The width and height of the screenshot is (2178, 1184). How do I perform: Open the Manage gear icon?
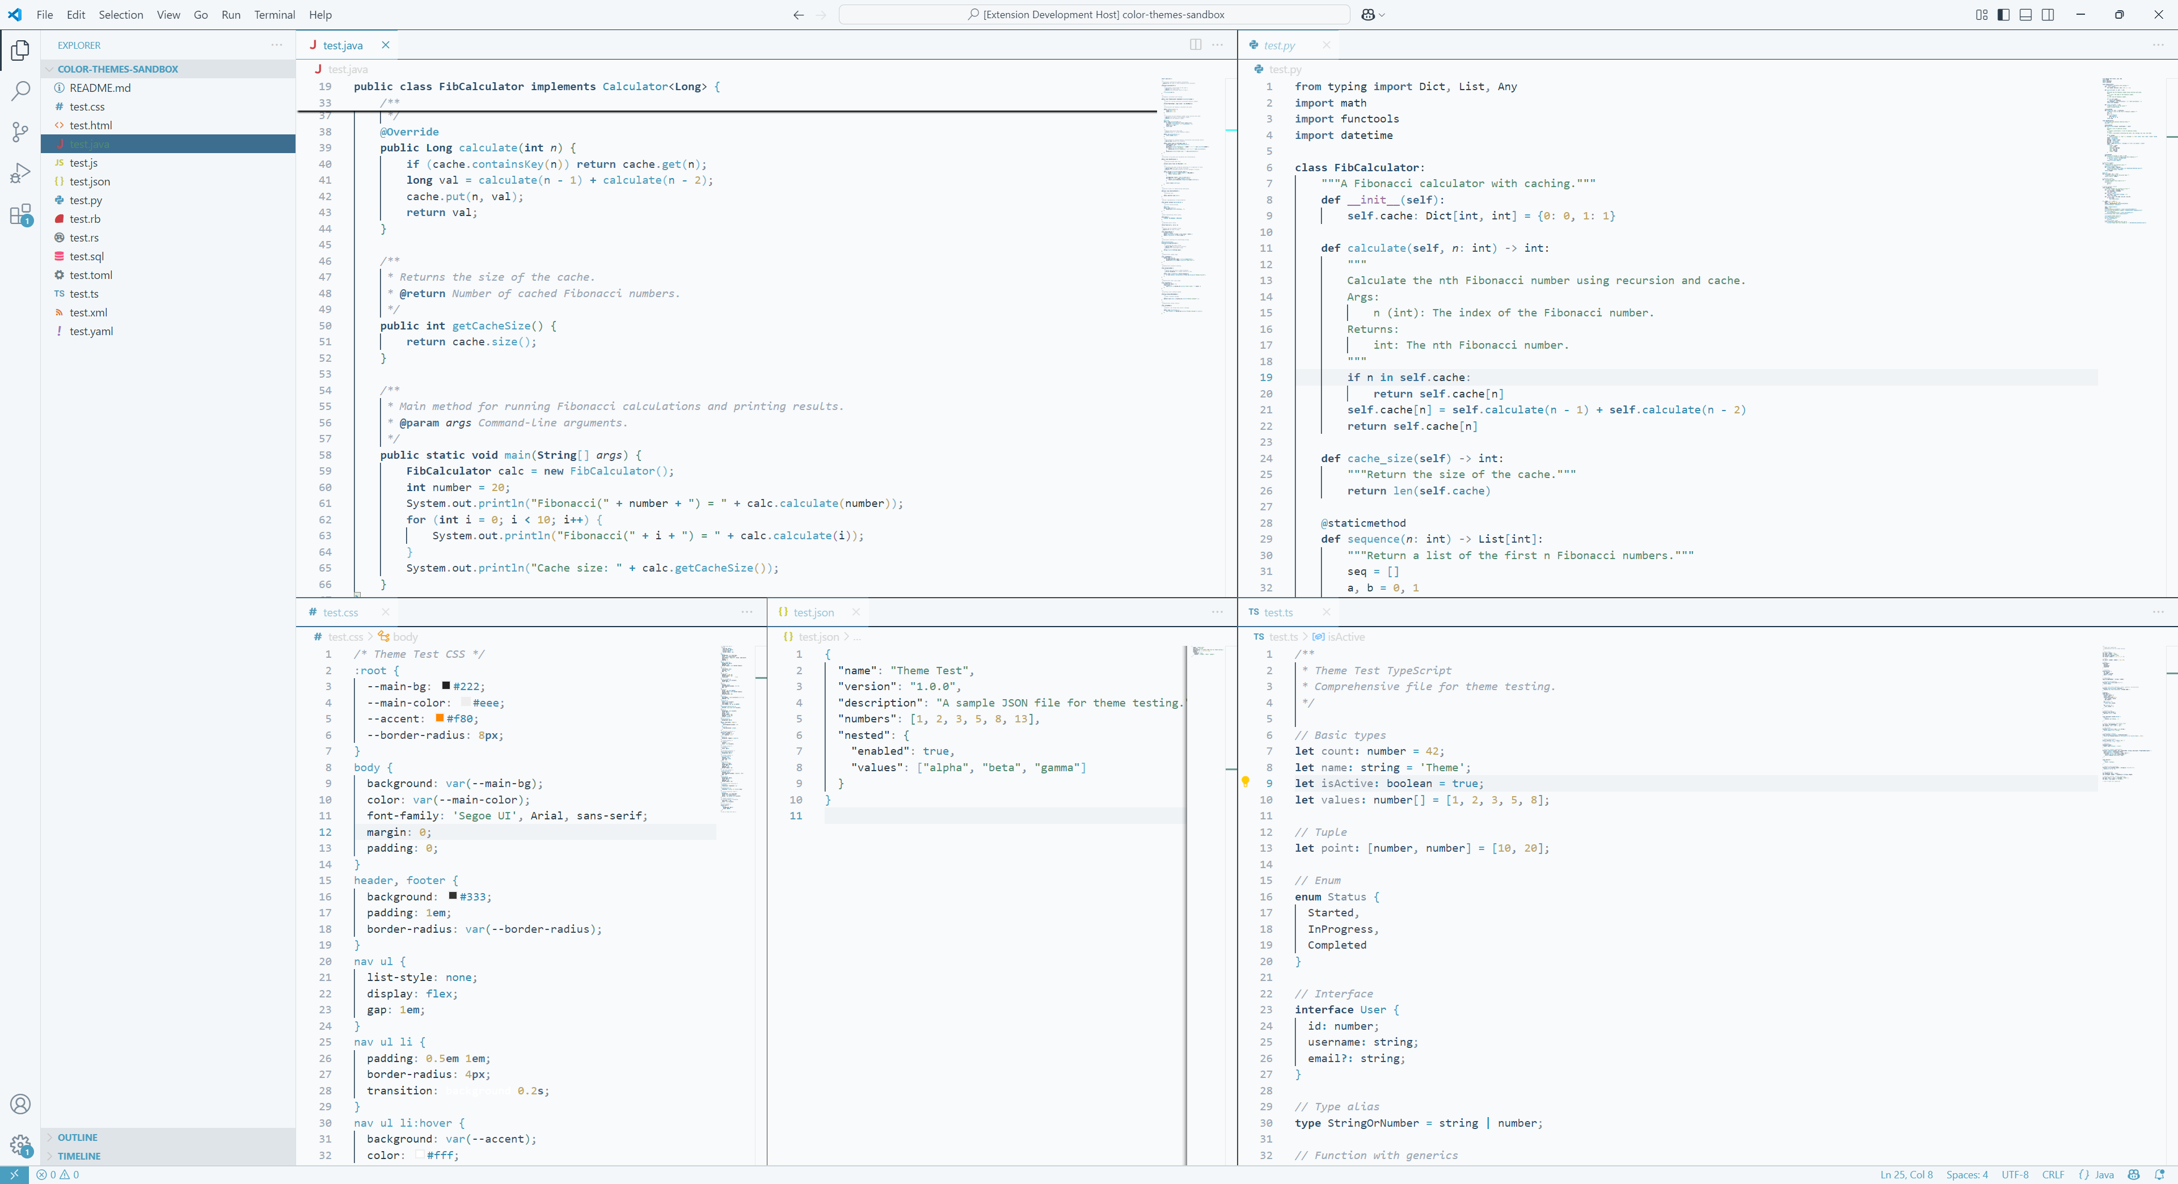click(x=20, y=1145)
